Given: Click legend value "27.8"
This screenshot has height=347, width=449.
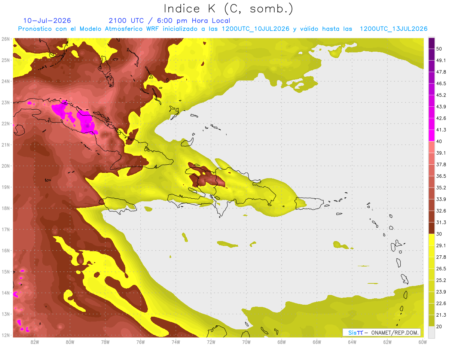Looking at the screenshot, I should [441, 257].
